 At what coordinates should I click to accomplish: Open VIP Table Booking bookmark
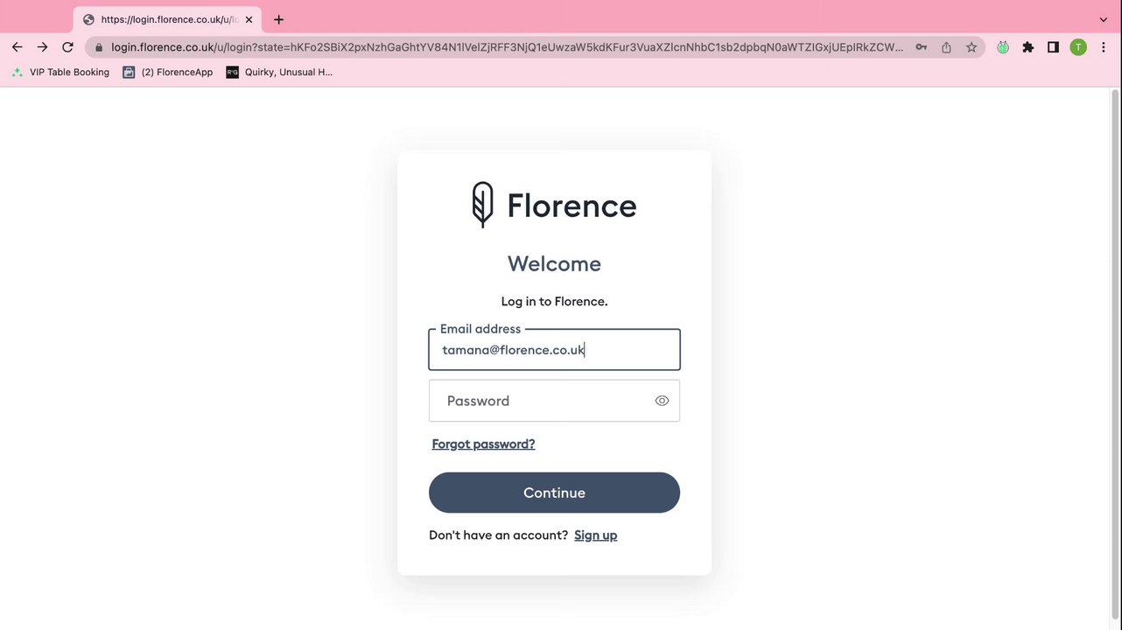61,73
